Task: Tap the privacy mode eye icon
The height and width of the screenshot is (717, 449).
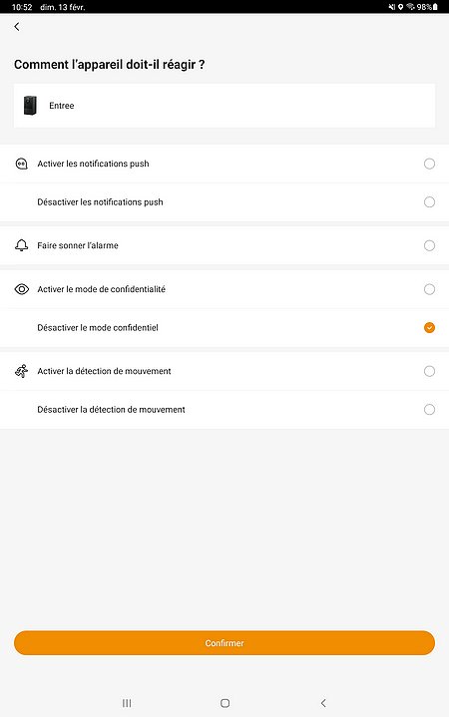Action: pos(22,289)
